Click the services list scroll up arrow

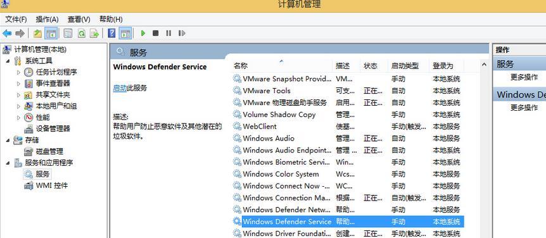(484, 65)
